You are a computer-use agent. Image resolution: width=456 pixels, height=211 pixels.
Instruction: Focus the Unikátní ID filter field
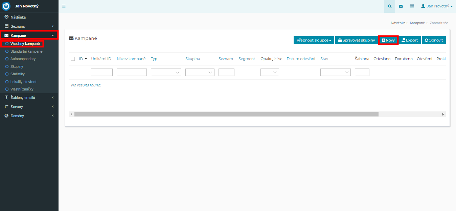click(102, 72)
